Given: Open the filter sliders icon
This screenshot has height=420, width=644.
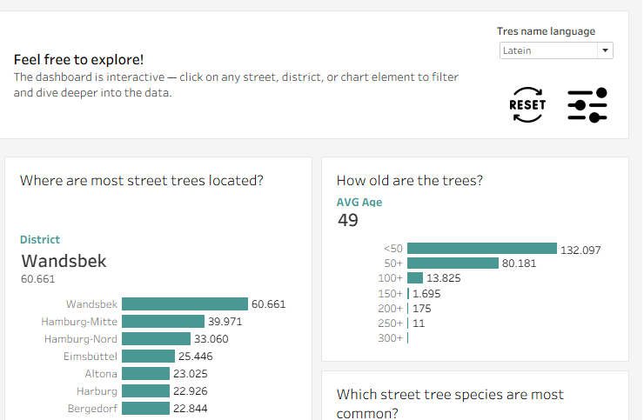Looking at the screenshot, I should [x=587, y=105].
